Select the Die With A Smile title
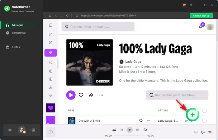The height and width of the screenshot is (140, 218). [x=89, y=121]
